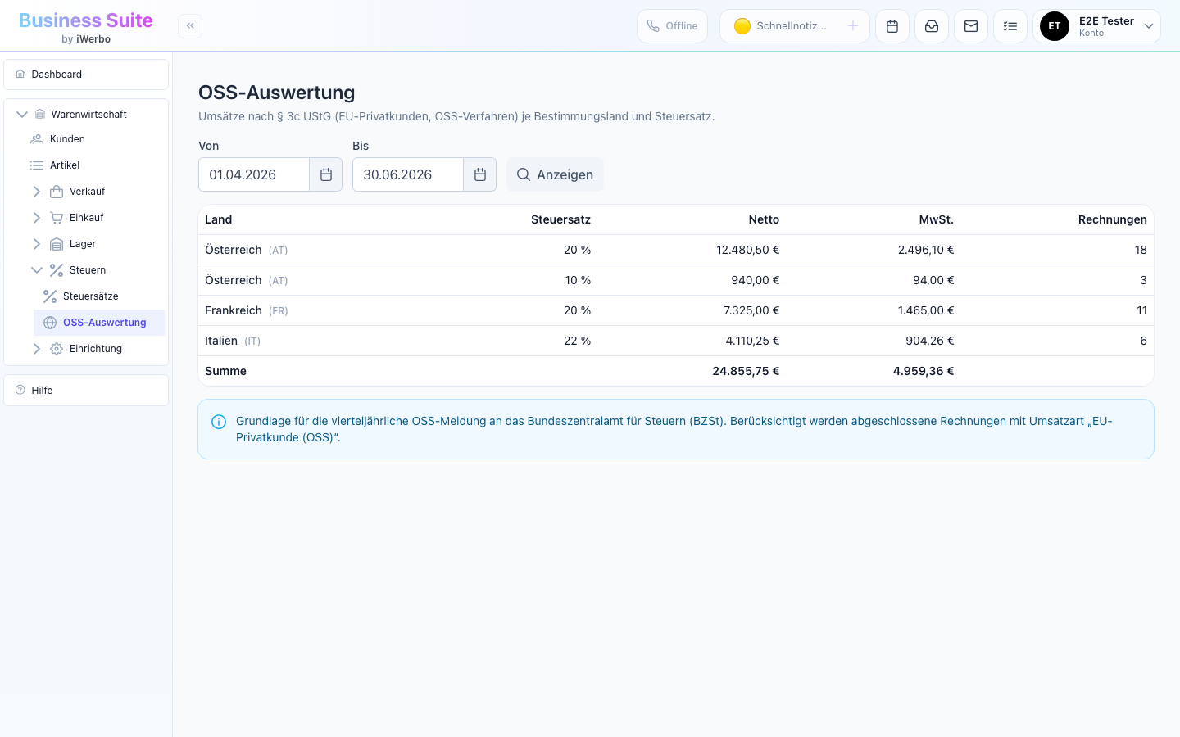
Task: Click the Artikel list icon
Action: tap(37, 165)
